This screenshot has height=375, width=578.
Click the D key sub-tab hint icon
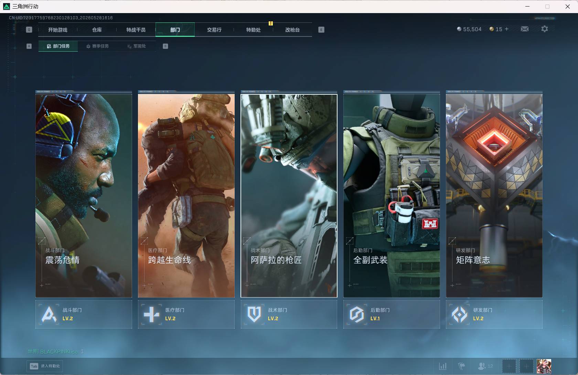(165, 46)
